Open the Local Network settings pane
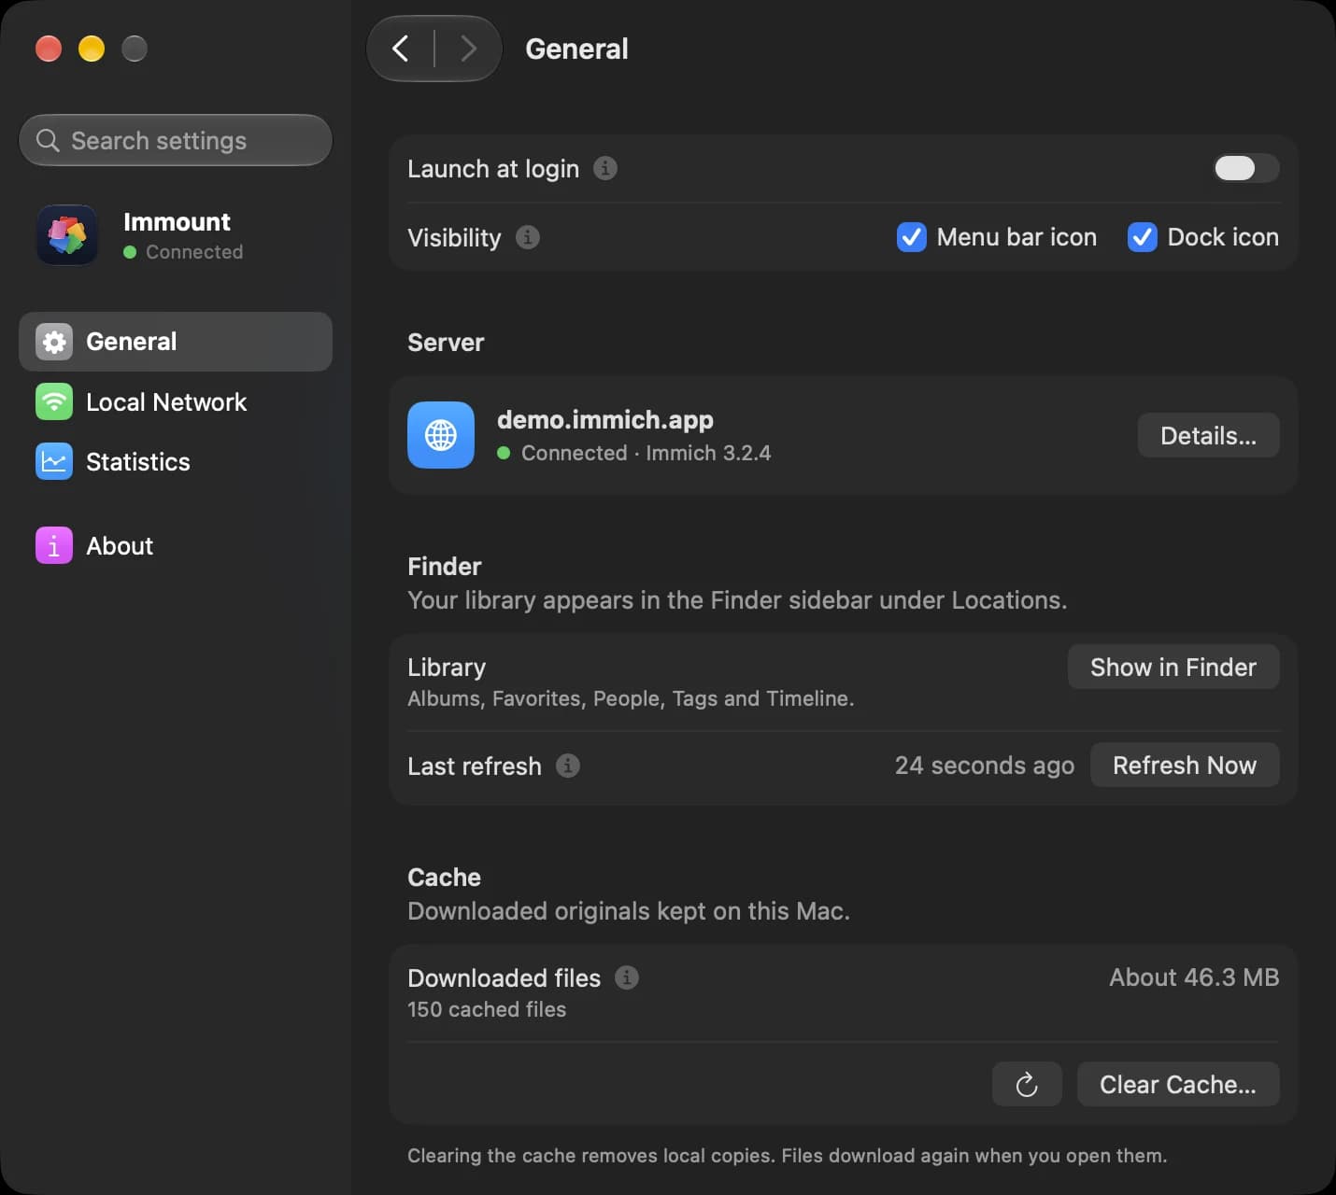This screenshot has height=1195, width=1336. pos(176,402)
